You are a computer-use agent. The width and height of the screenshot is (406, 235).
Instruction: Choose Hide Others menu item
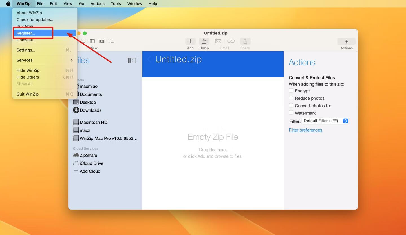(x=45, y=77)
